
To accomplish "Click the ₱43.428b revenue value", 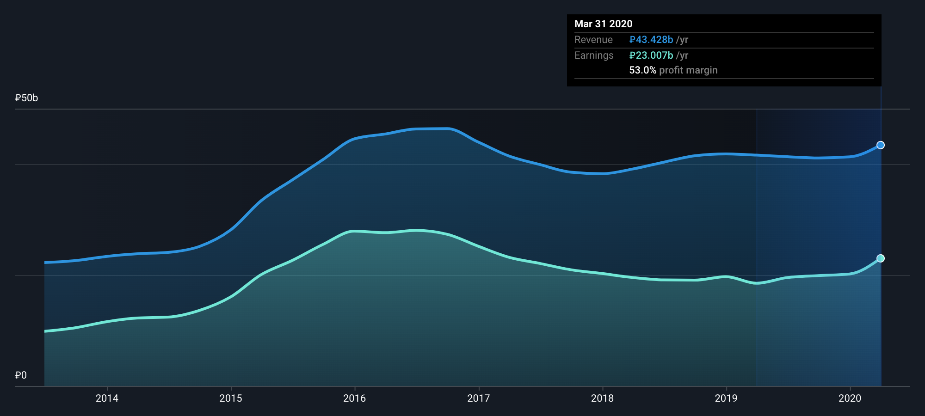I will 651,40.
